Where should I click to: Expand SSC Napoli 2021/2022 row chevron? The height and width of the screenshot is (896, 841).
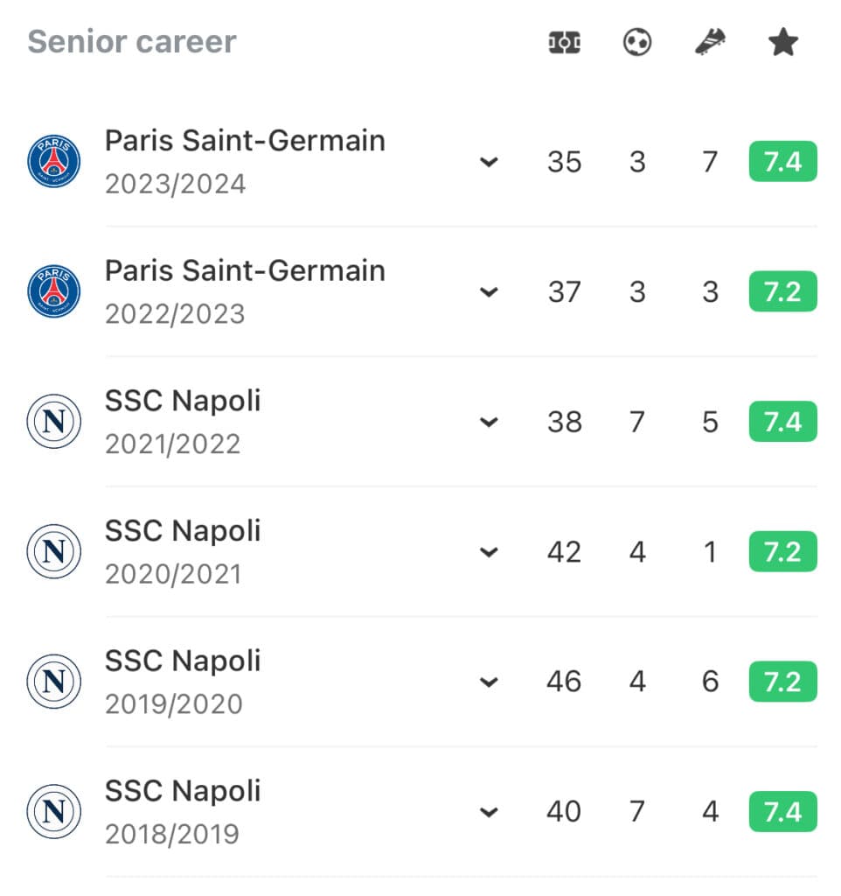(489, 423)
